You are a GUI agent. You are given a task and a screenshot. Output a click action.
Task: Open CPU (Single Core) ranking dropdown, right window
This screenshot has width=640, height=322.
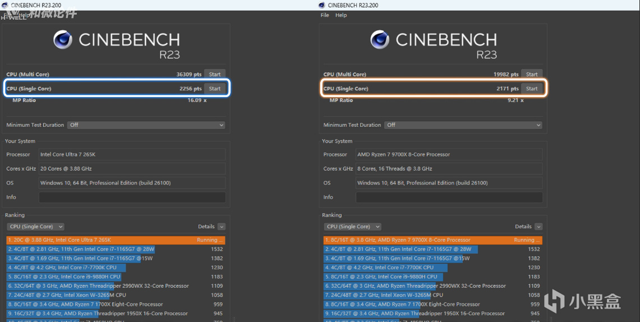[353, 227]
